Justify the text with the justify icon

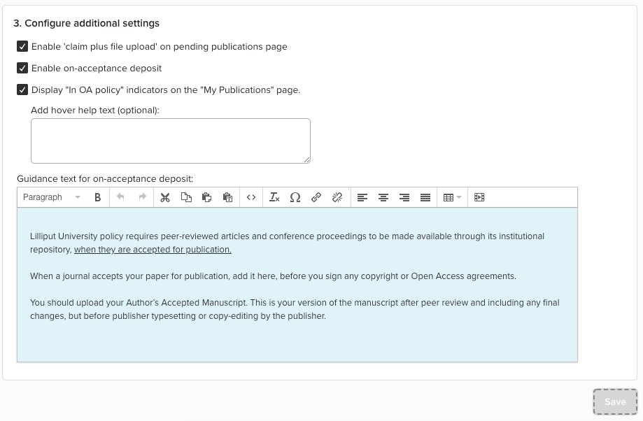pyautogui.click(x=425, y=197)
